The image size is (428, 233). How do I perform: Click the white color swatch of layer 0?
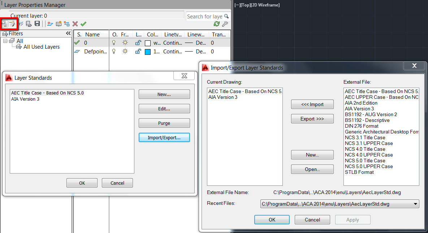coord(148,43)
